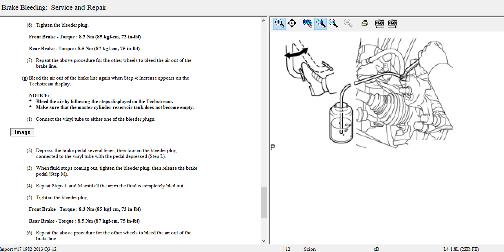
Task: Click scrollbar down arrow in text pane
Action: [264, 241]
